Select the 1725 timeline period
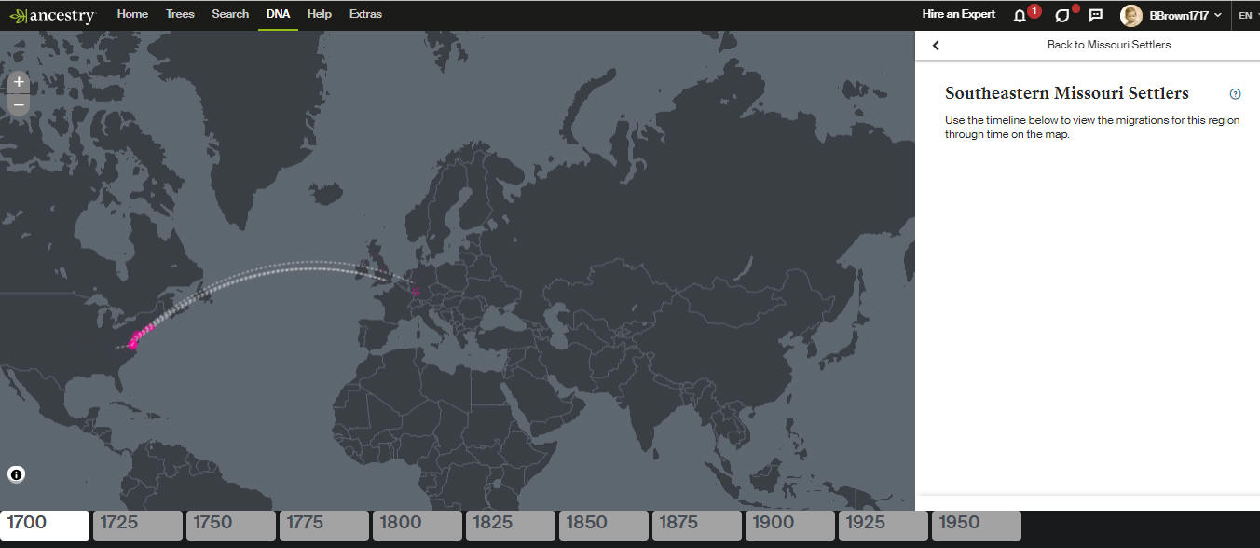Screen dimensions: 1260x548 (138, 526)
